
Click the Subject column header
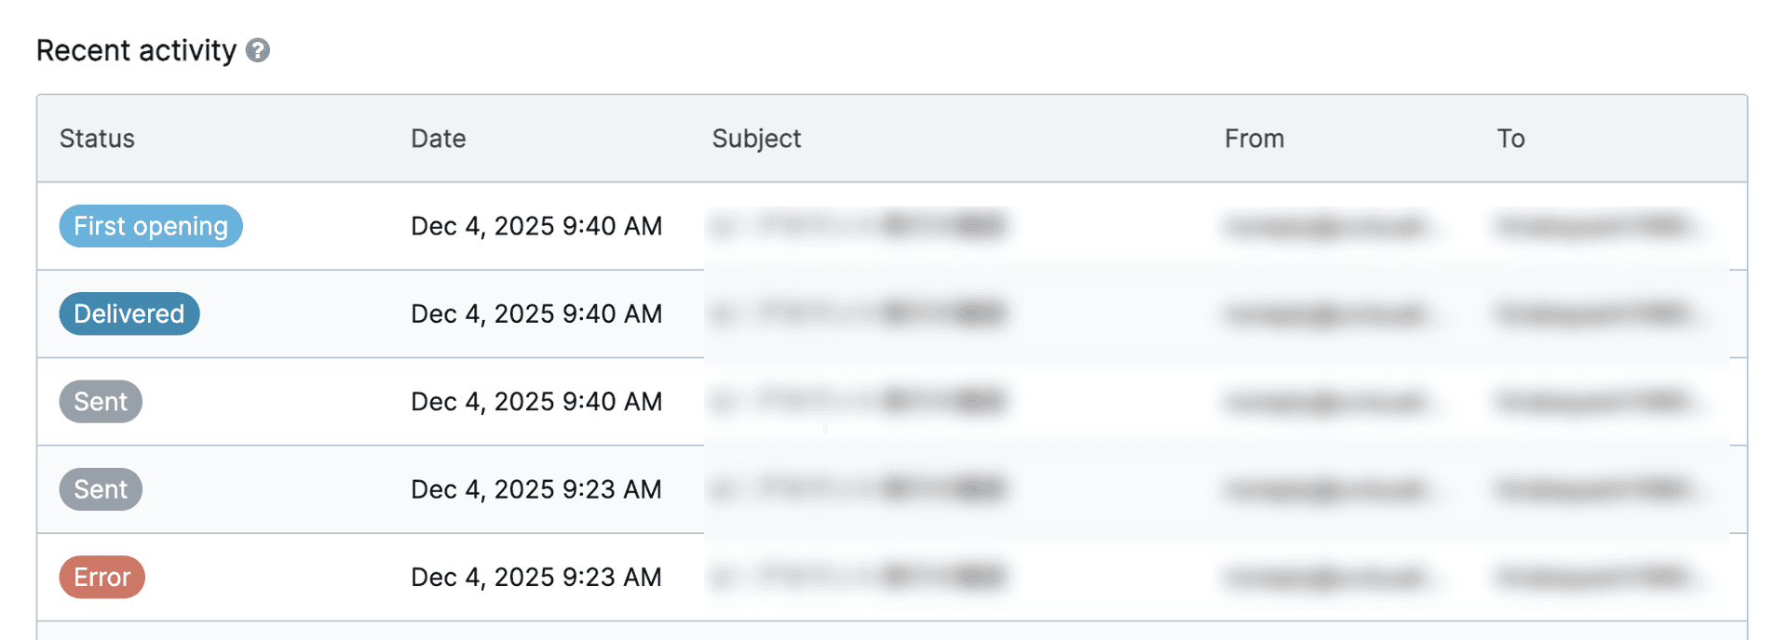756,139
